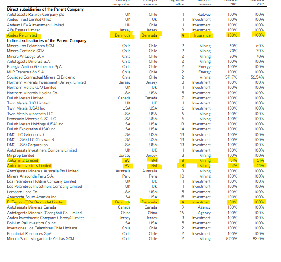Click the highlighted Antomin 2 Limited name
Screen dimensions: 281x262
coord(22,161)
